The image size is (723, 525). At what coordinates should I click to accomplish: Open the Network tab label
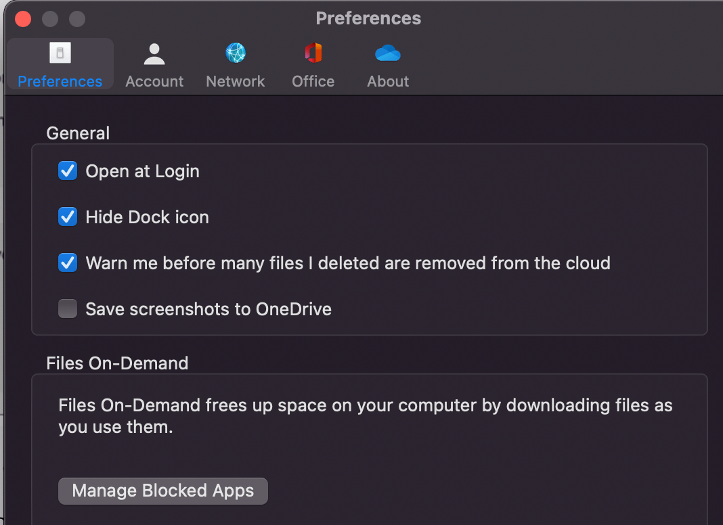point(236,81)
